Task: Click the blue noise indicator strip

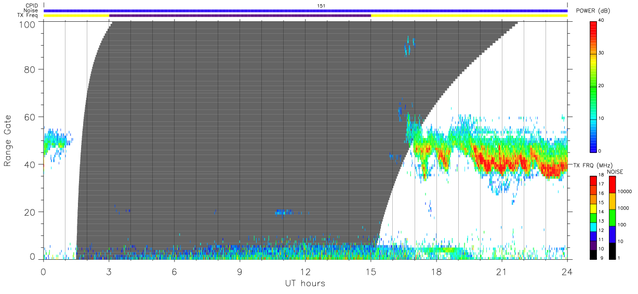Action: tap(305, 10)
